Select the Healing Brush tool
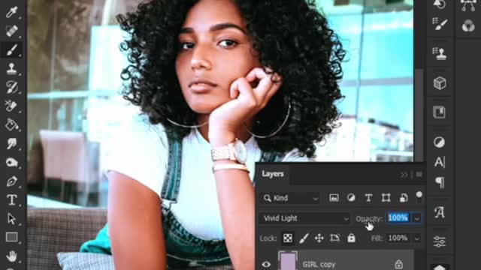The width and height of the screenshot is (481, 270). pos(12,31)
